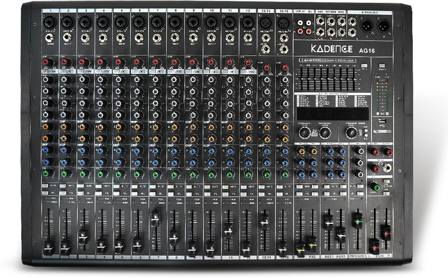Screen dimensions: 448x278
Task: Turn the red headphone level knob
Action: (x=375, y=168)
